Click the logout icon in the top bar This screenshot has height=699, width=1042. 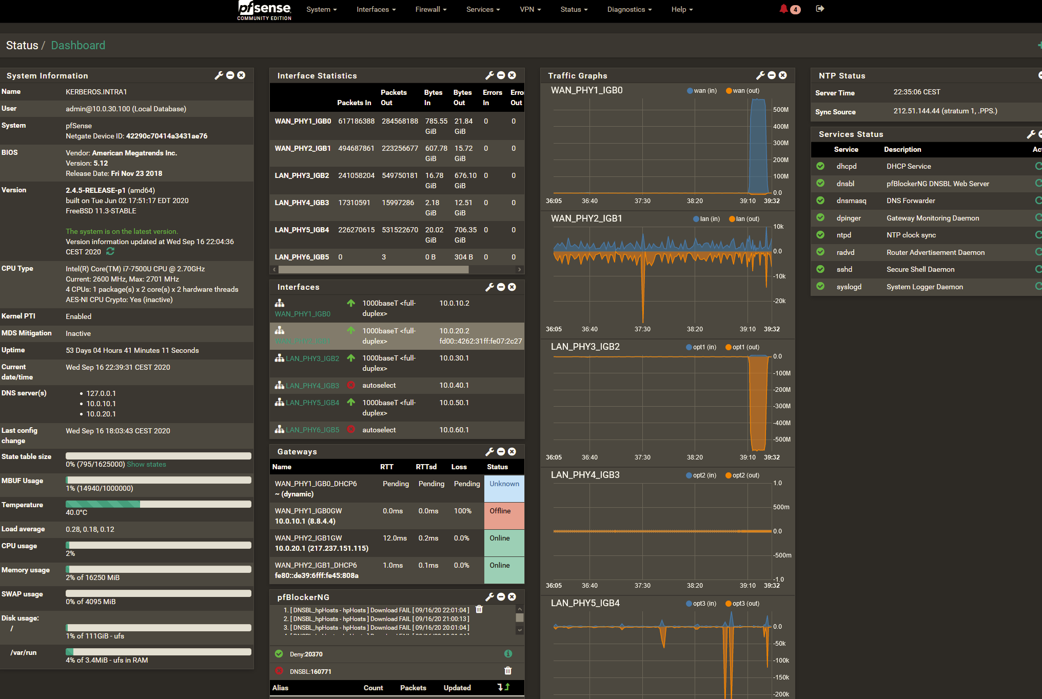pos(820,9)
